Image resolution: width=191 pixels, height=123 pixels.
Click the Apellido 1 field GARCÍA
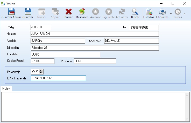[58, 41]
